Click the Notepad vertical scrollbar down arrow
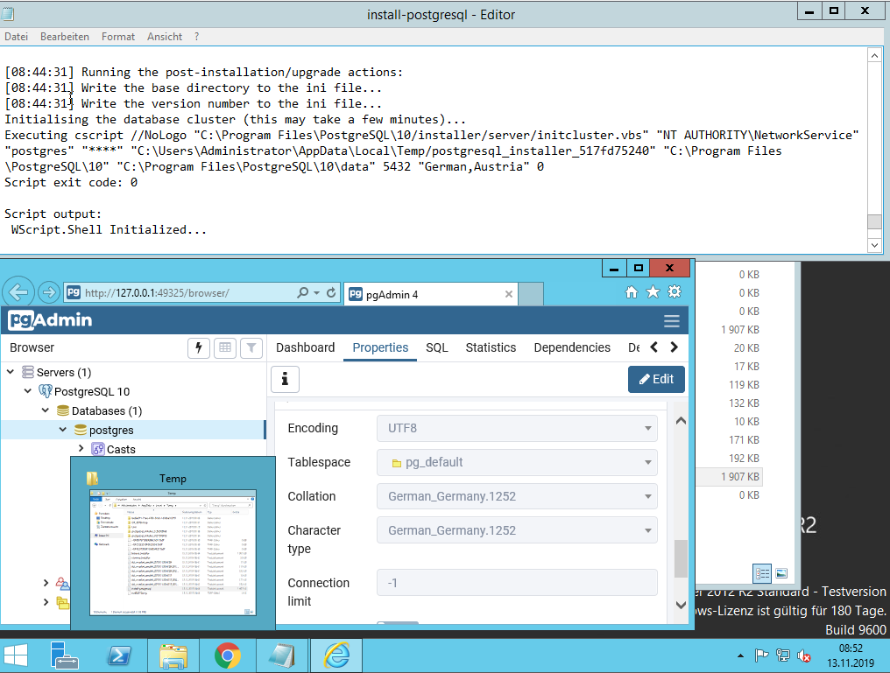The width and height of the screenshot is (890, 673). (874, 246)
